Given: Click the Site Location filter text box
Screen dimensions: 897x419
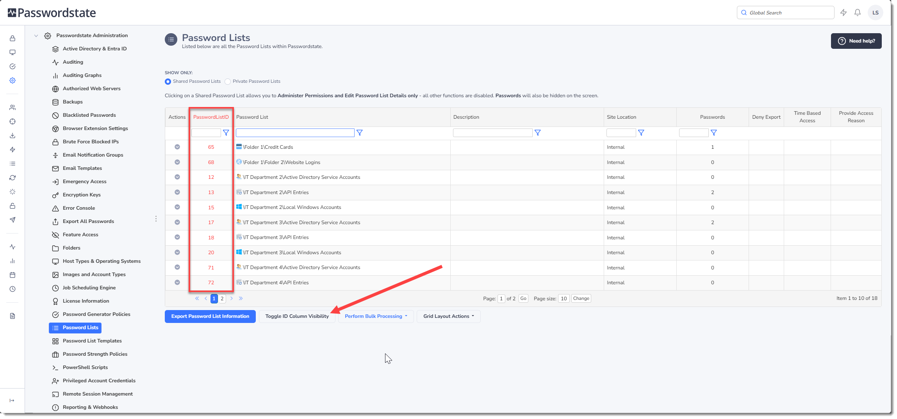Looking at the screenshot, I should point(621,133).
